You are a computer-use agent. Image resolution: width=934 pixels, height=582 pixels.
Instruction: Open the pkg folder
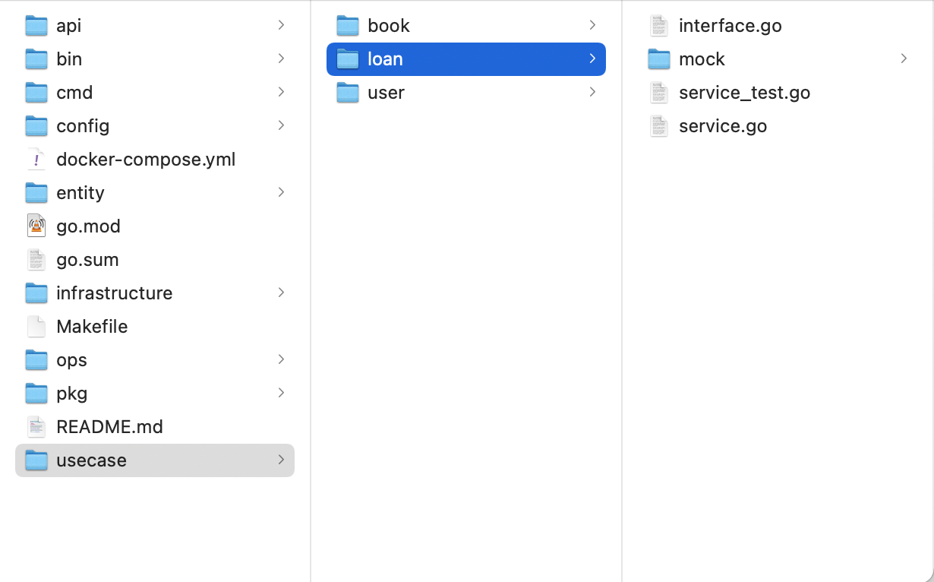tap(71, 394)
